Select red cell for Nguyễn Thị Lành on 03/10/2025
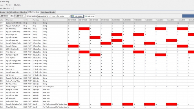The width and height of the screenshot is (194, 109). pyautogui.click(x=95, y=38)
